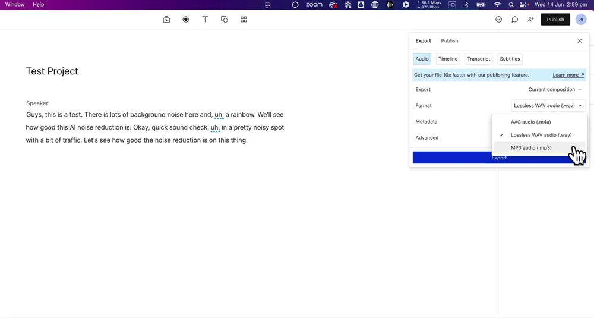Select the Text tool icon
The image size is (594, 318).
point(205,20)
